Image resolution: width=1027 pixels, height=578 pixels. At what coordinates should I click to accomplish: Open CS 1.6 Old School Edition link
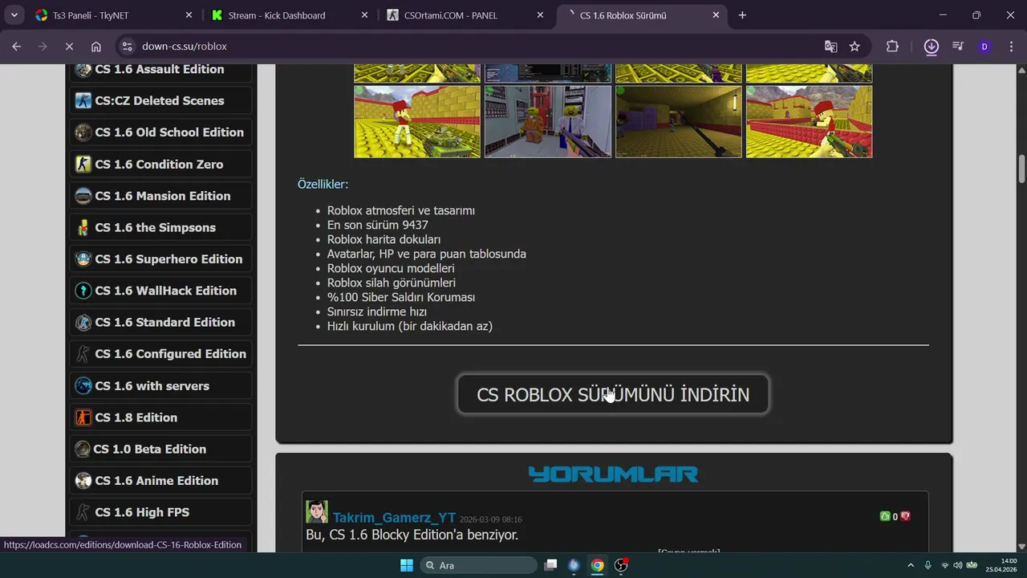[160, 132]
